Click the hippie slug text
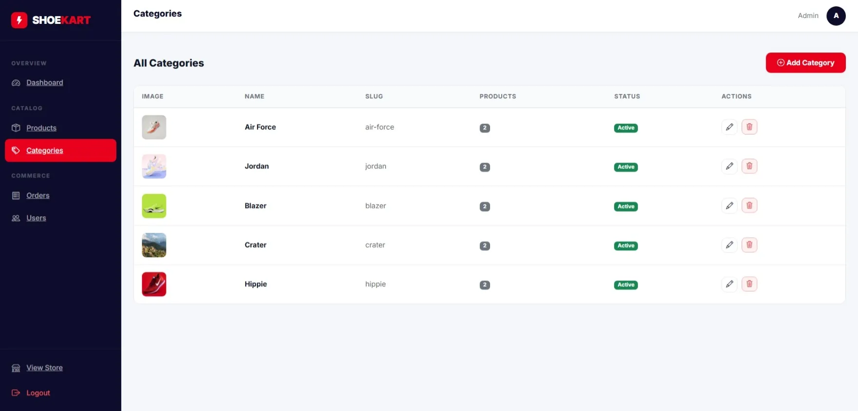Viewport: 858px width, 411px height. (x=376, y=284)
